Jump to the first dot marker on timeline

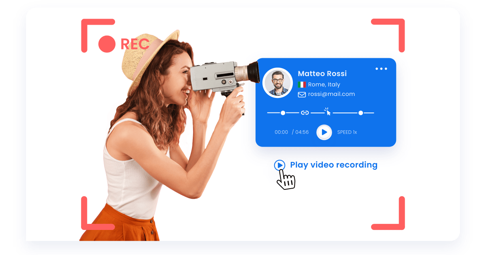[283, 113]
